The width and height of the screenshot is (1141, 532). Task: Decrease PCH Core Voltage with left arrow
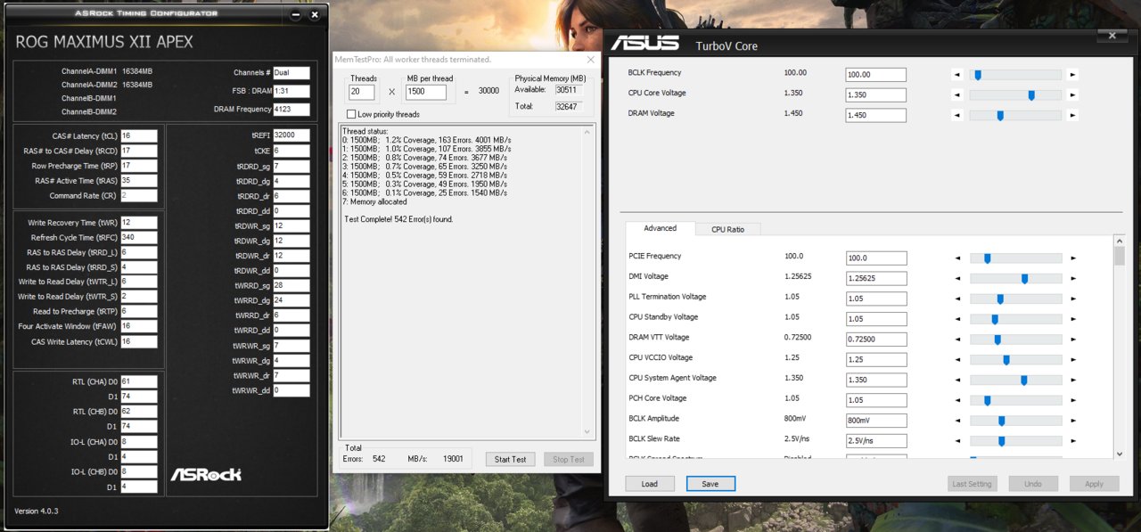click(958, 400)
